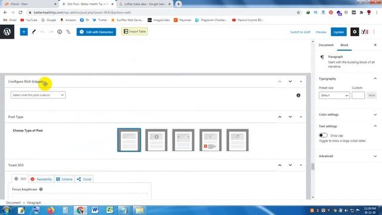This screenshot has width=382, height=215.
Task: Open Yoast Readability tab
Action: click(x=41, y=179)
